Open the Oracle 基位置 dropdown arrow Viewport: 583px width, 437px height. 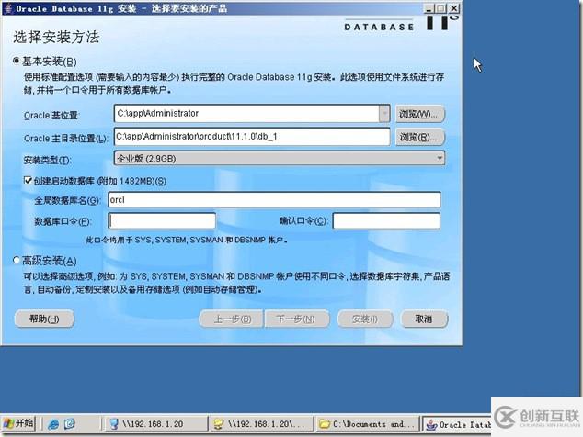[384, 113]
